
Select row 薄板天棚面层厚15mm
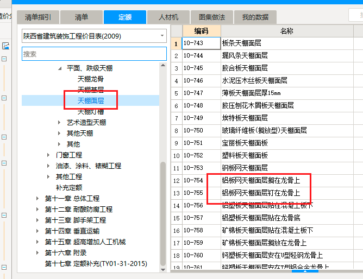[287, 93]
